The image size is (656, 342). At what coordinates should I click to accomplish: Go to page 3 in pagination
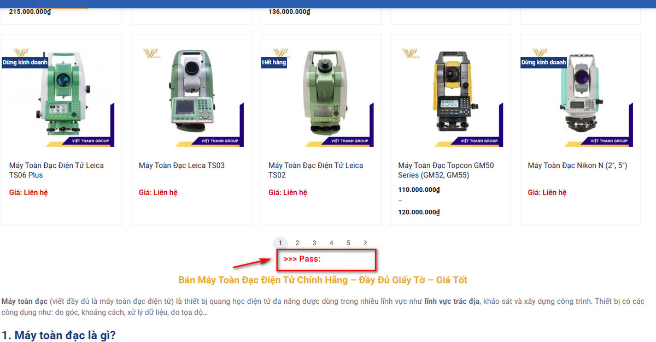click(314, 243)
